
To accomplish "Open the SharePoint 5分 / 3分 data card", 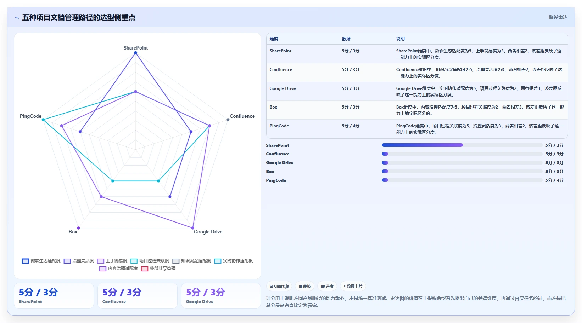I will coord(54,296).
